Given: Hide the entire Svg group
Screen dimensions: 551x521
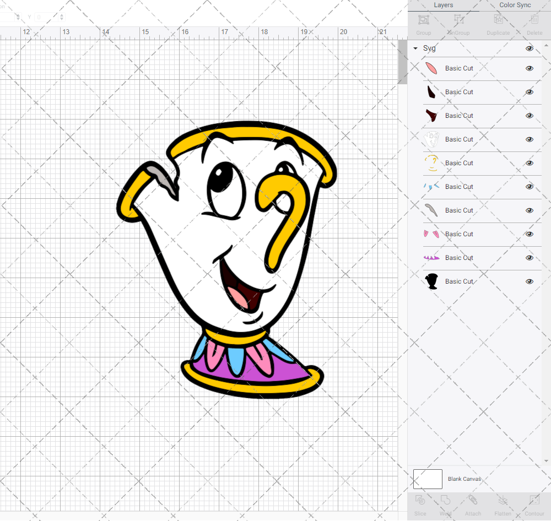Looking at the screenshot, I should pos(529,48).
